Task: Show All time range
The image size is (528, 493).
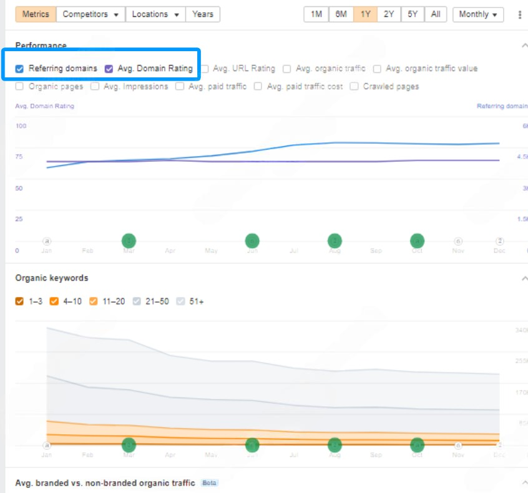Action: (x=436, y=14)
